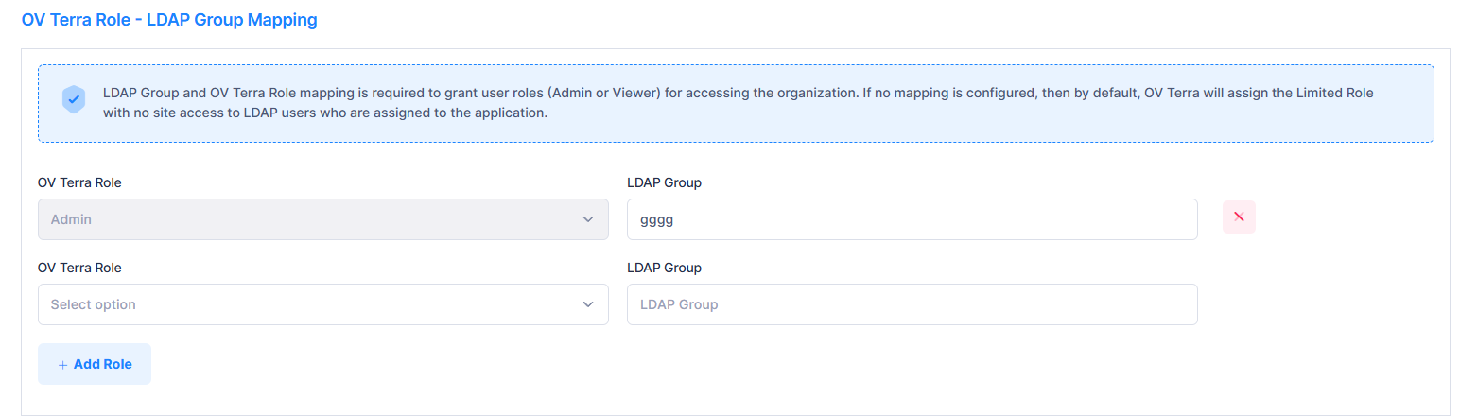1460x416 pixels.
Task: Click chevron arrow in Admin dropdown
Action: 588,219
